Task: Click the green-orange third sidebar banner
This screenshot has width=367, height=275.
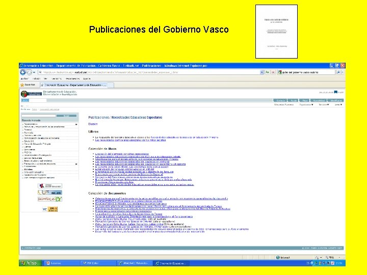Action: (x=50, y=199)
